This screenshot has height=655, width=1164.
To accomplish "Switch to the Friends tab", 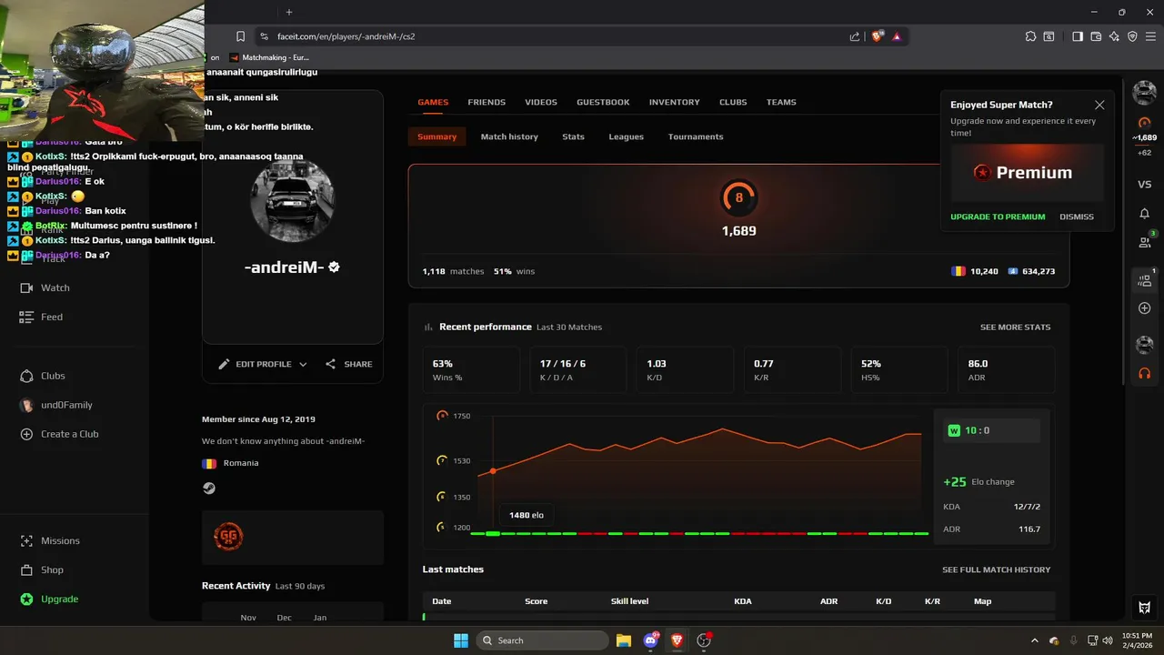I will coord(487,102).
